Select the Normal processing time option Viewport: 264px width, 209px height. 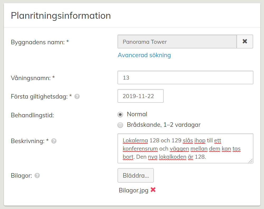tap(120, 114)
